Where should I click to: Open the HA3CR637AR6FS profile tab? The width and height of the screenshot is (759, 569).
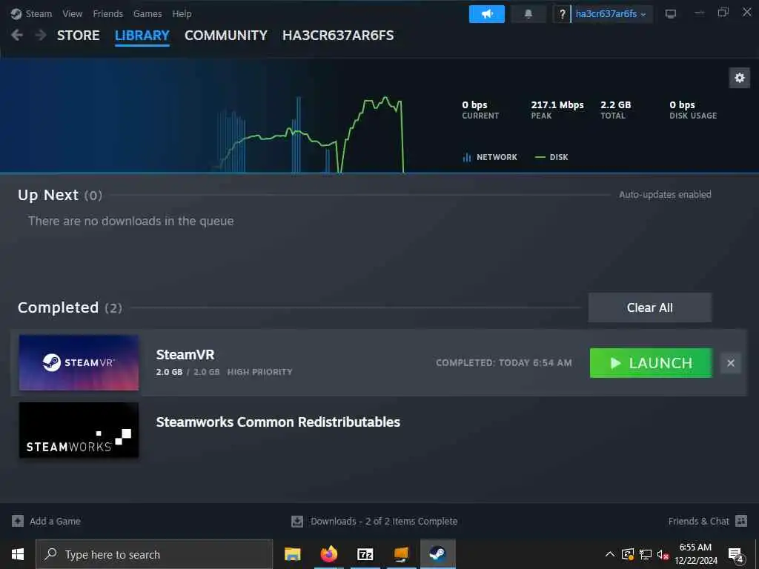338,36
